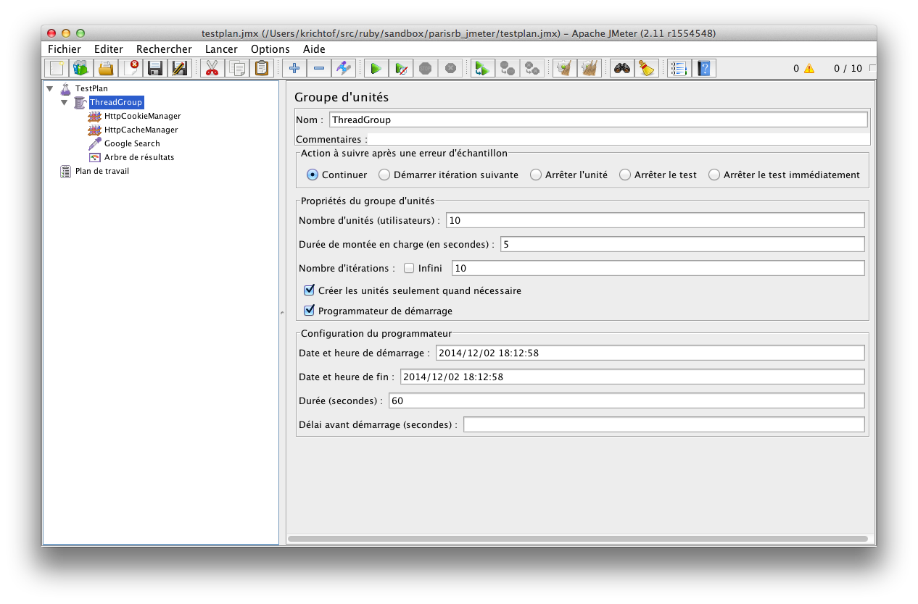The width and height of the screenshot is (918, 604).
Task: Click the Remote shutdown all icon
Action: pyautogui.click(x=532, y=68)
